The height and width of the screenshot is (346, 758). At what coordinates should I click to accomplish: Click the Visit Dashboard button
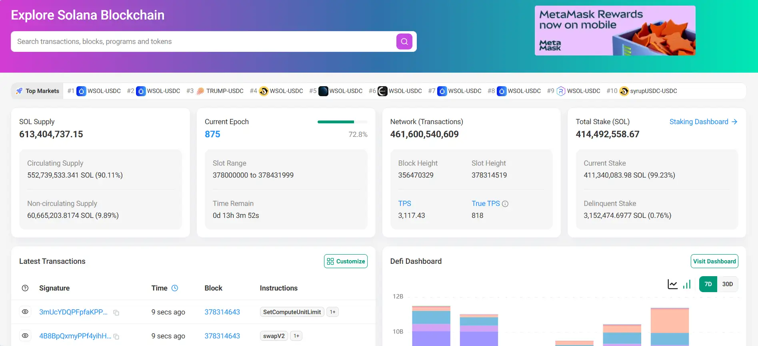[714, 261]
